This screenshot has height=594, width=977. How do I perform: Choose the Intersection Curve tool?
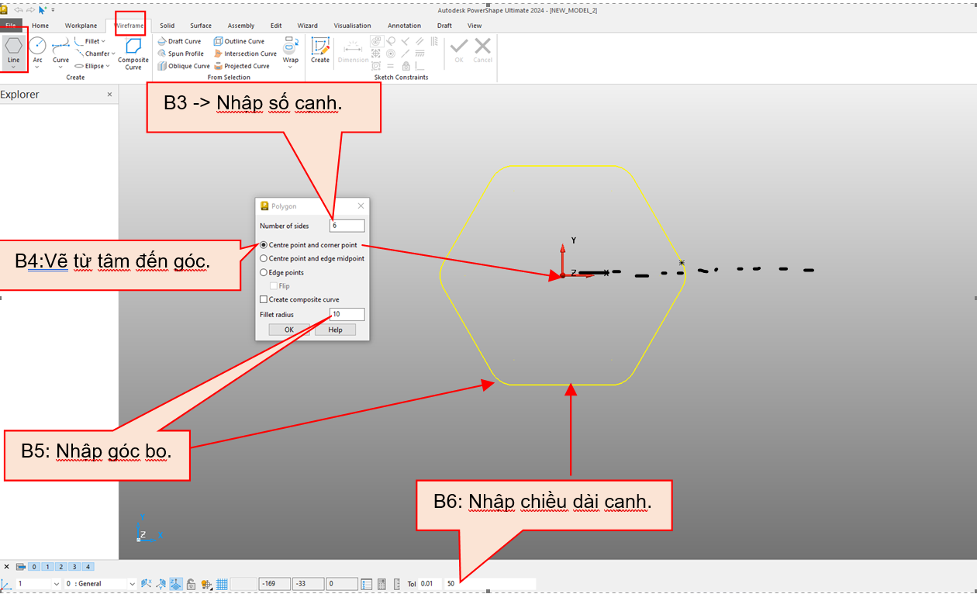[x=244, y=54]
